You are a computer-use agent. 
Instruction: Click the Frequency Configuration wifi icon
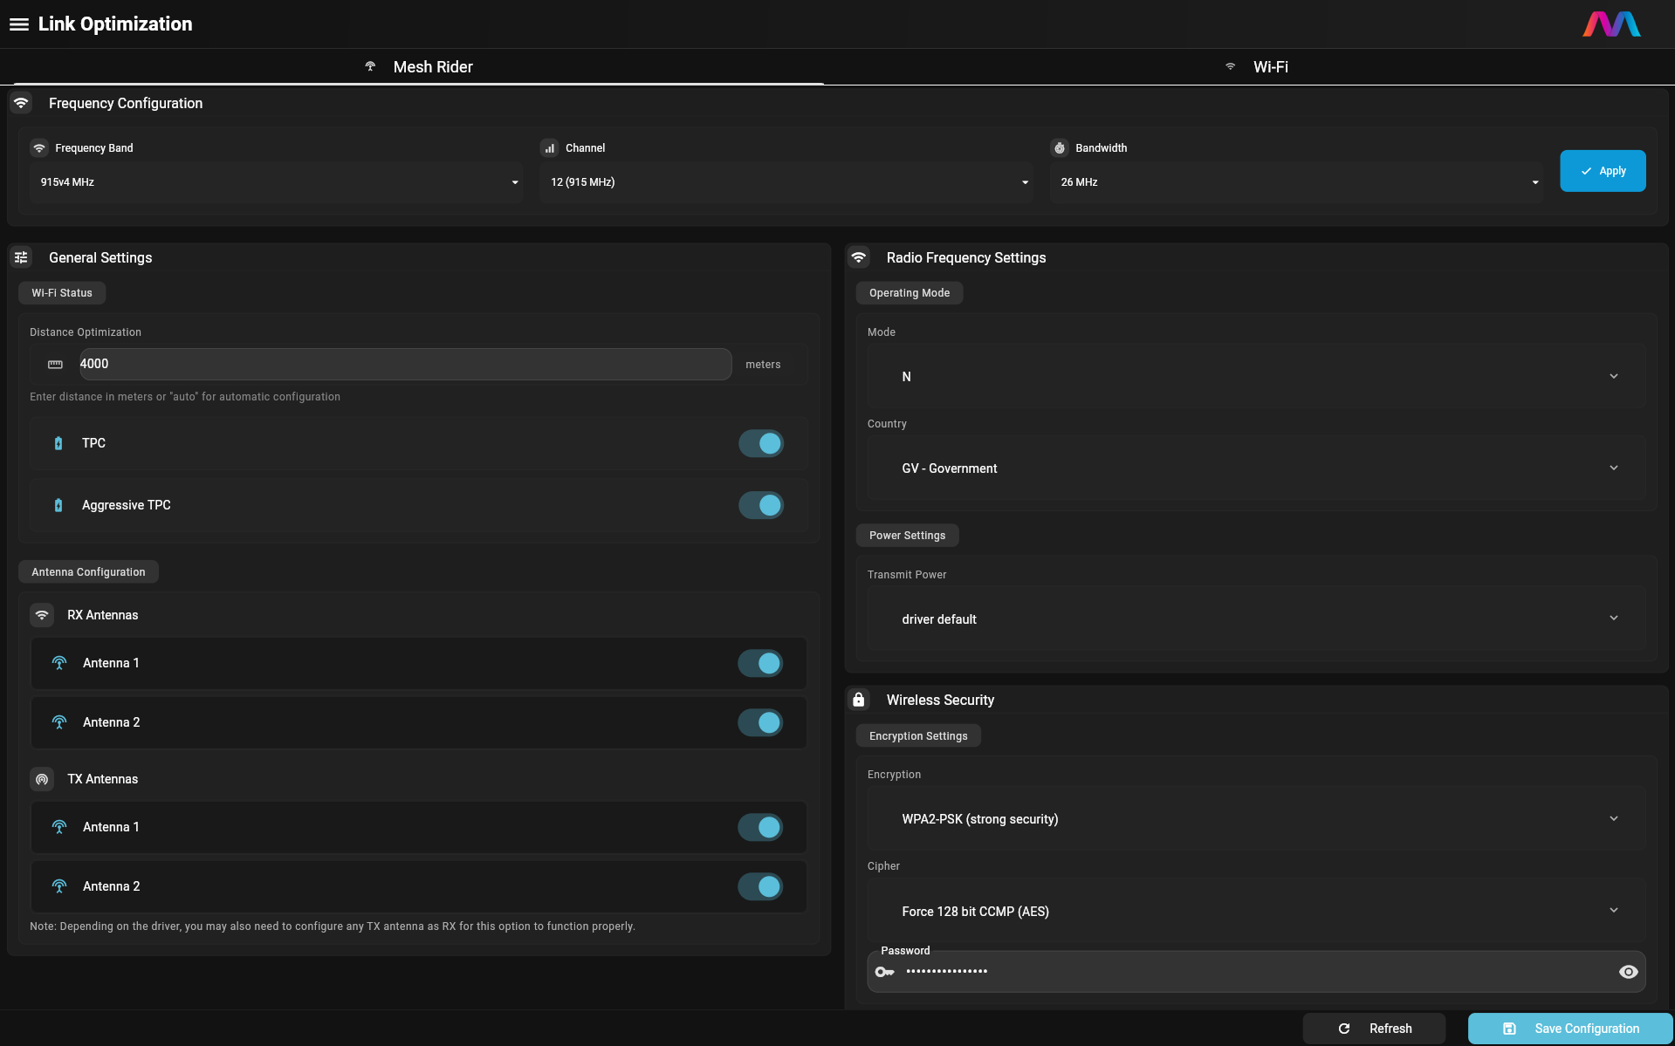pos(21,103)
